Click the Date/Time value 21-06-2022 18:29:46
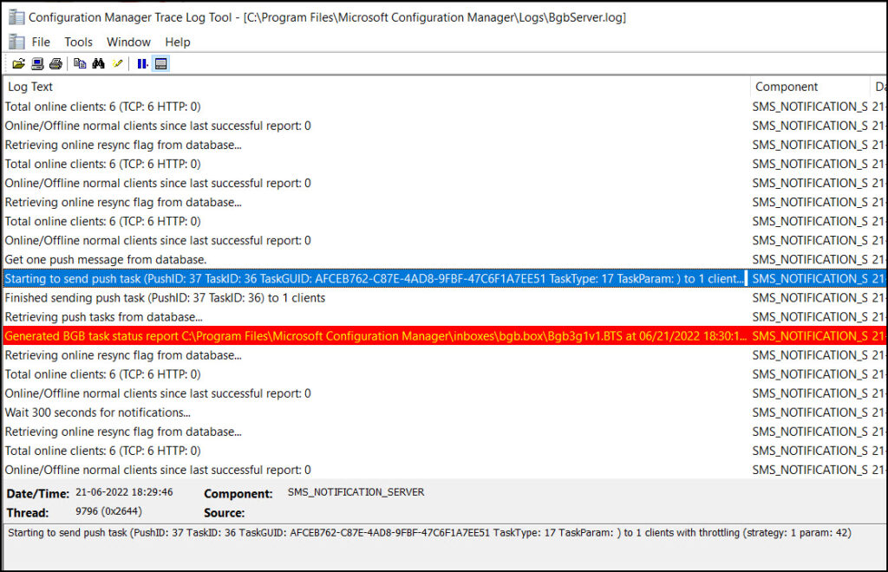 [124, 492]
